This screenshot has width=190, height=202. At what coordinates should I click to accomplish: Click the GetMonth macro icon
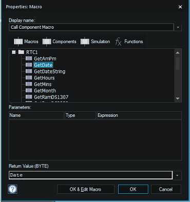(29, 90)
